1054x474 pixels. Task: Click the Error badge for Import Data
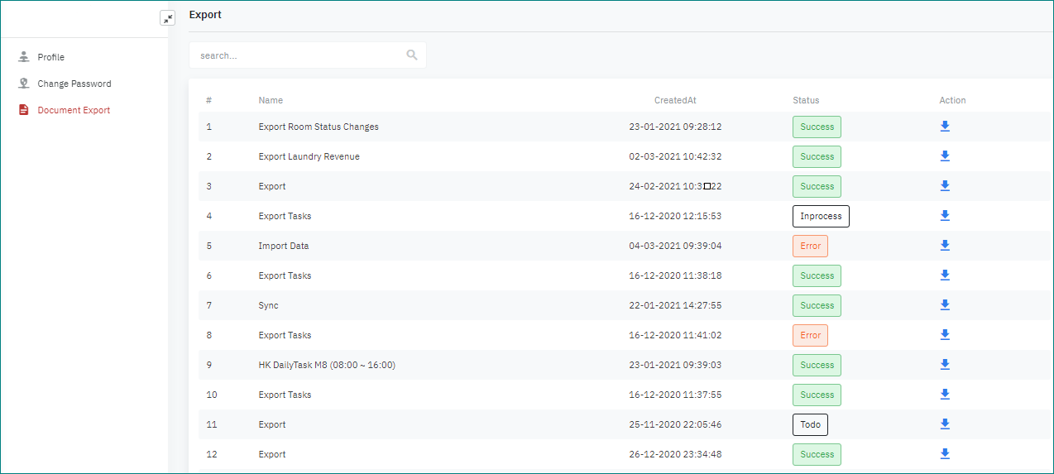click(810, 246)
